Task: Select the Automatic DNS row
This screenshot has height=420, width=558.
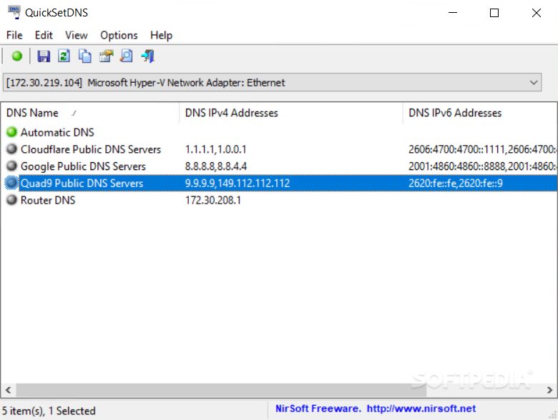Action: click(279, 132)
